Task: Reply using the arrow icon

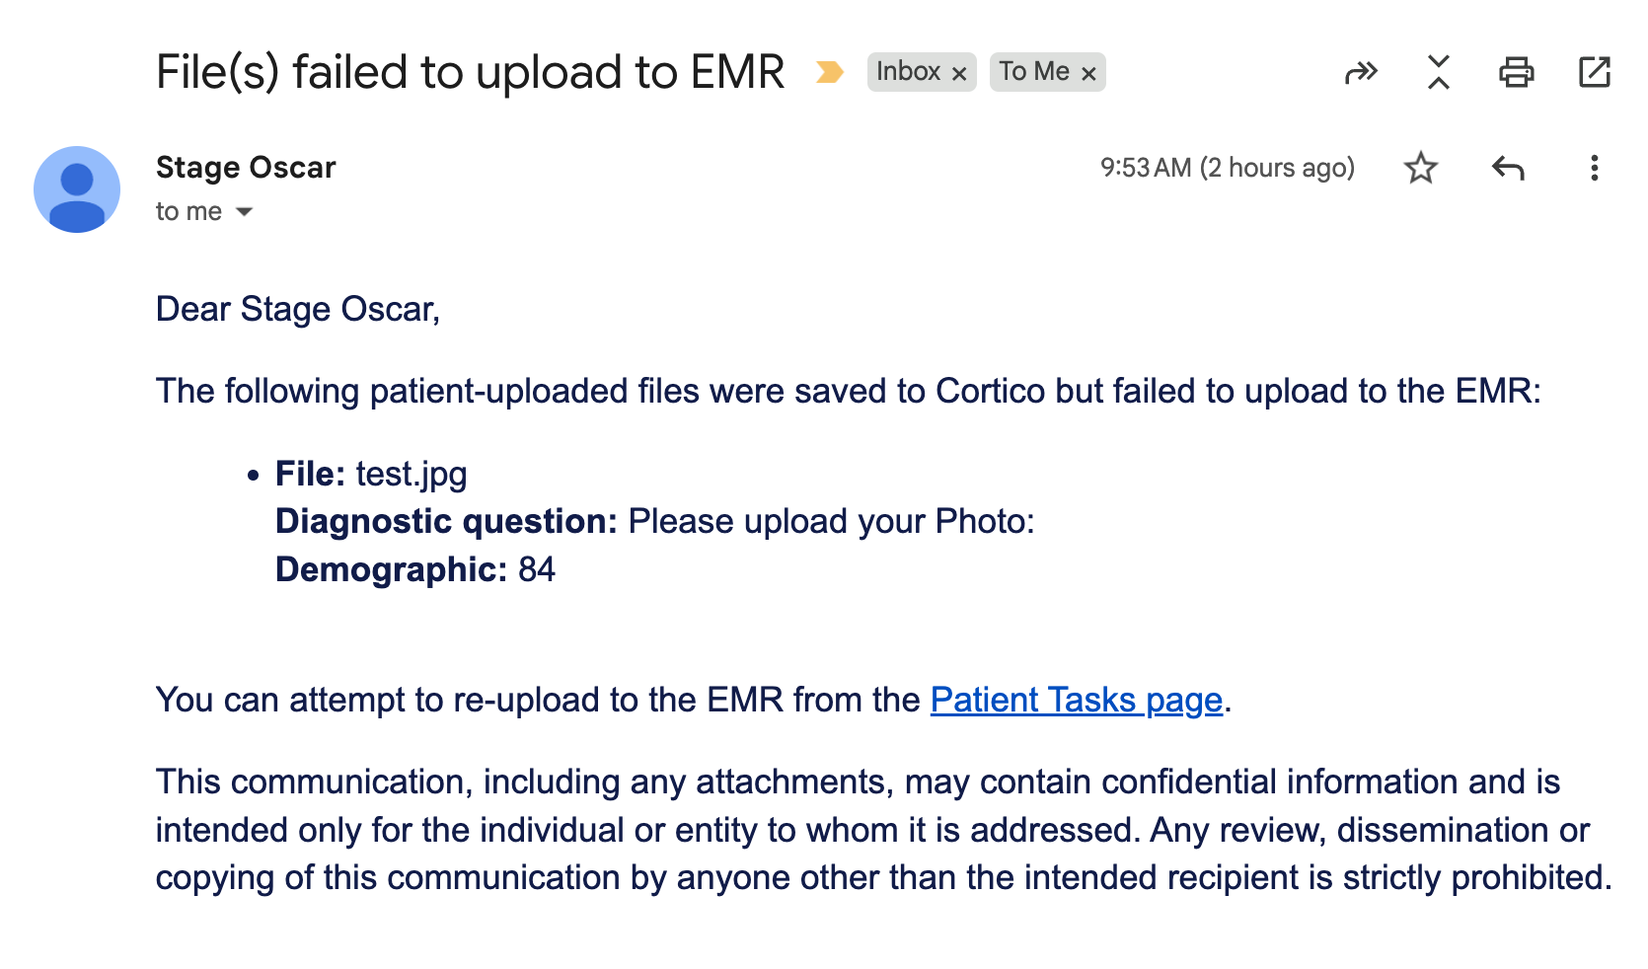Action: coord(1508,169)
